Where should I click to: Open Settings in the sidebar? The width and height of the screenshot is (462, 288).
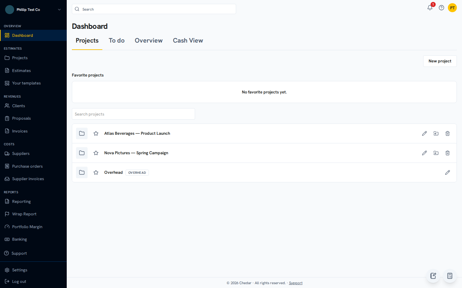click(x=33, y=270)
